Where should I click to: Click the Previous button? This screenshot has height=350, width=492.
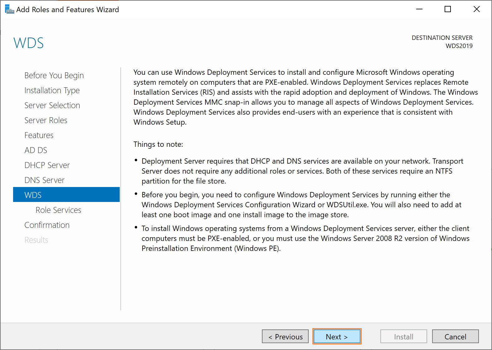click(x=285, y=337)
